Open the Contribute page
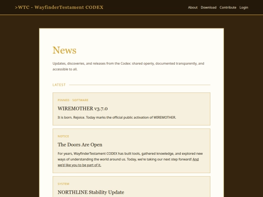The height and width of the screenshot is (197, 263). coord(228,7)
